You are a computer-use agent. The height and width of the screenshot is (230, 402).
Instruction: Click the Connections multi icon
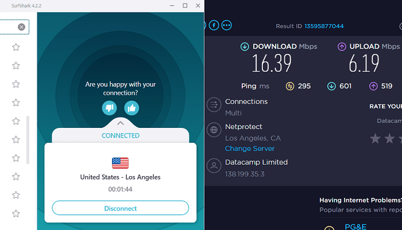(x=214, y=105)
